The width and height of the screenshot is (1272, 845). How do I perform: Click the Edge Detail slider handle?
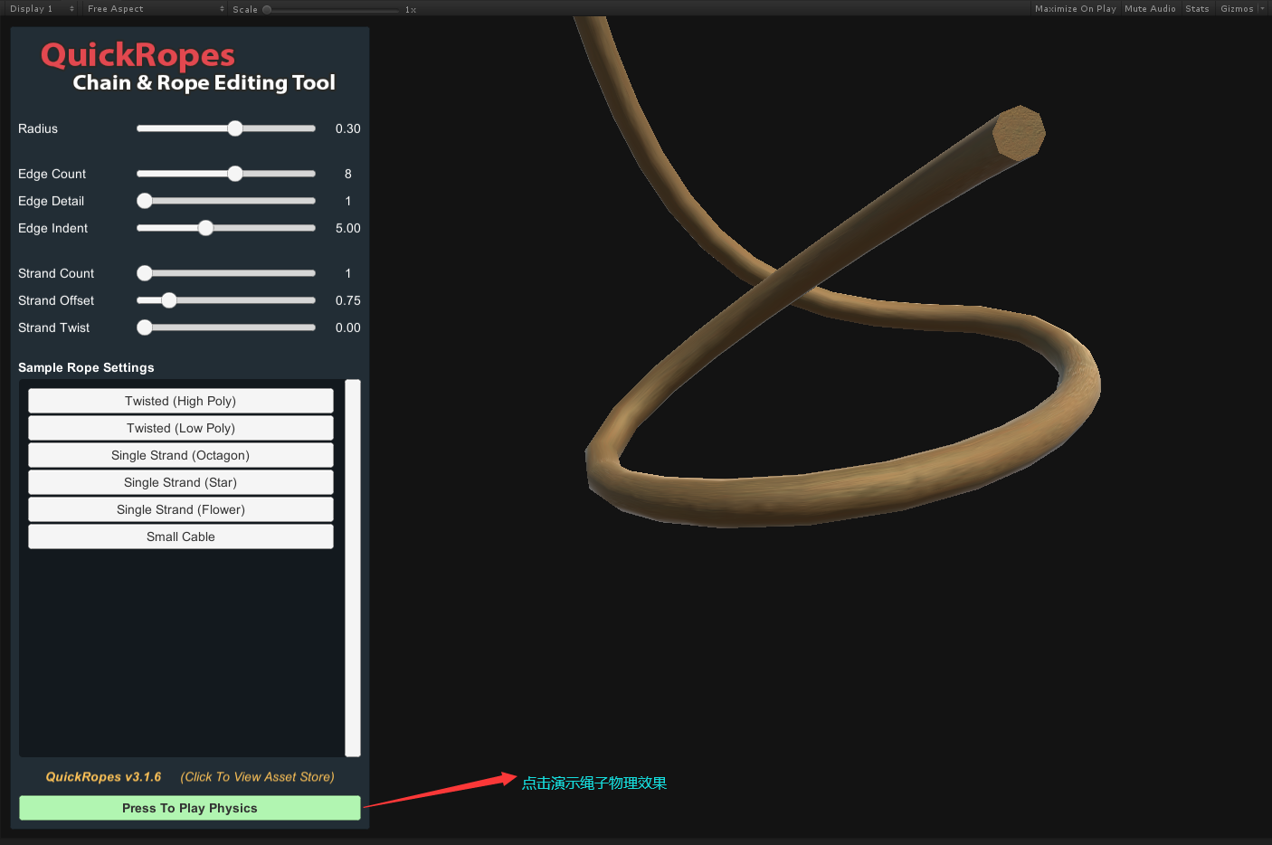[145, 201]
